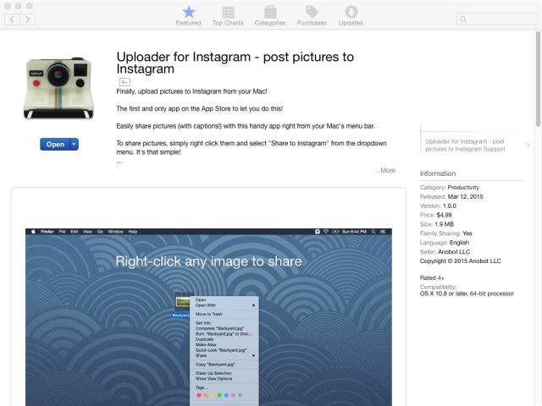Screen dimensions: 542x406
Task: Click Window in the screenshot menu bar
Action: click(x=116, y=232)
